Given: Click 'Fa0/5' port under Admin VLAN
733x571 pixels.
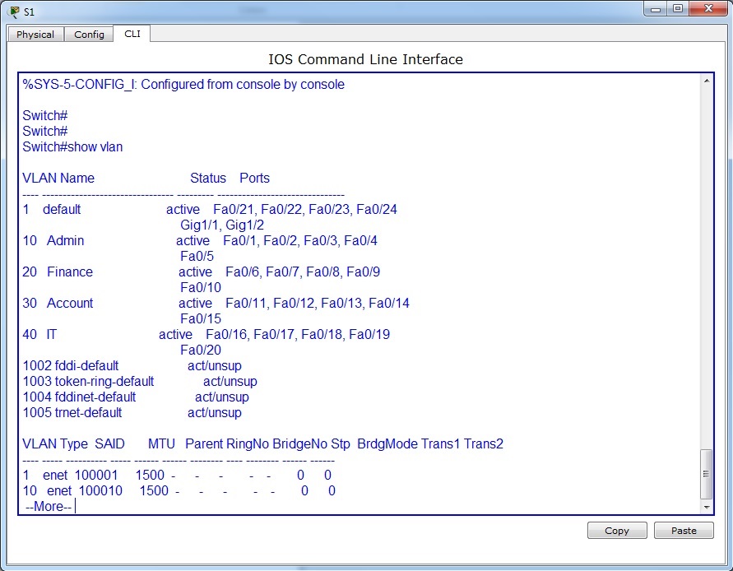Looking at the screenshot, I should coord(197,256).
